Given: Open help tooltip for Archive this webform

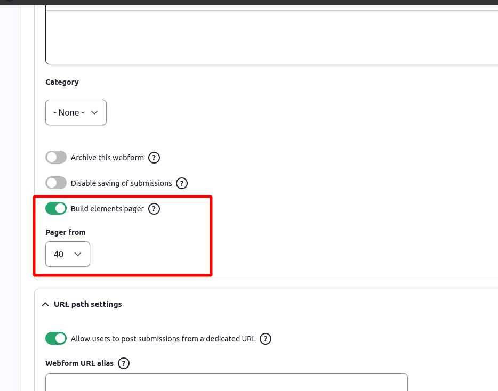Looking at the screenshot, I should click(x=154, y=157).
